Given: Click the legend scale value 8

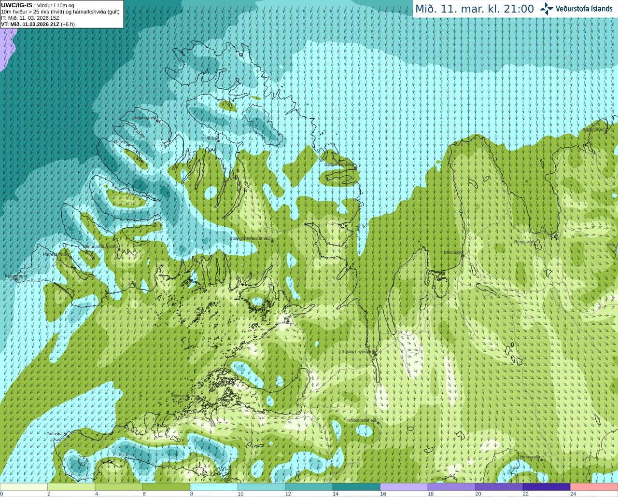Looking at the screenshot, I should [x=191, y=494].
